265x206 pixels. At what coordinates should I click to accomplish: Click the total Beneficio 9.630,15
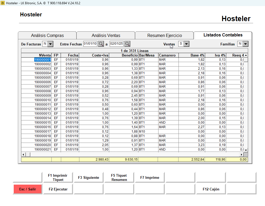124,160
